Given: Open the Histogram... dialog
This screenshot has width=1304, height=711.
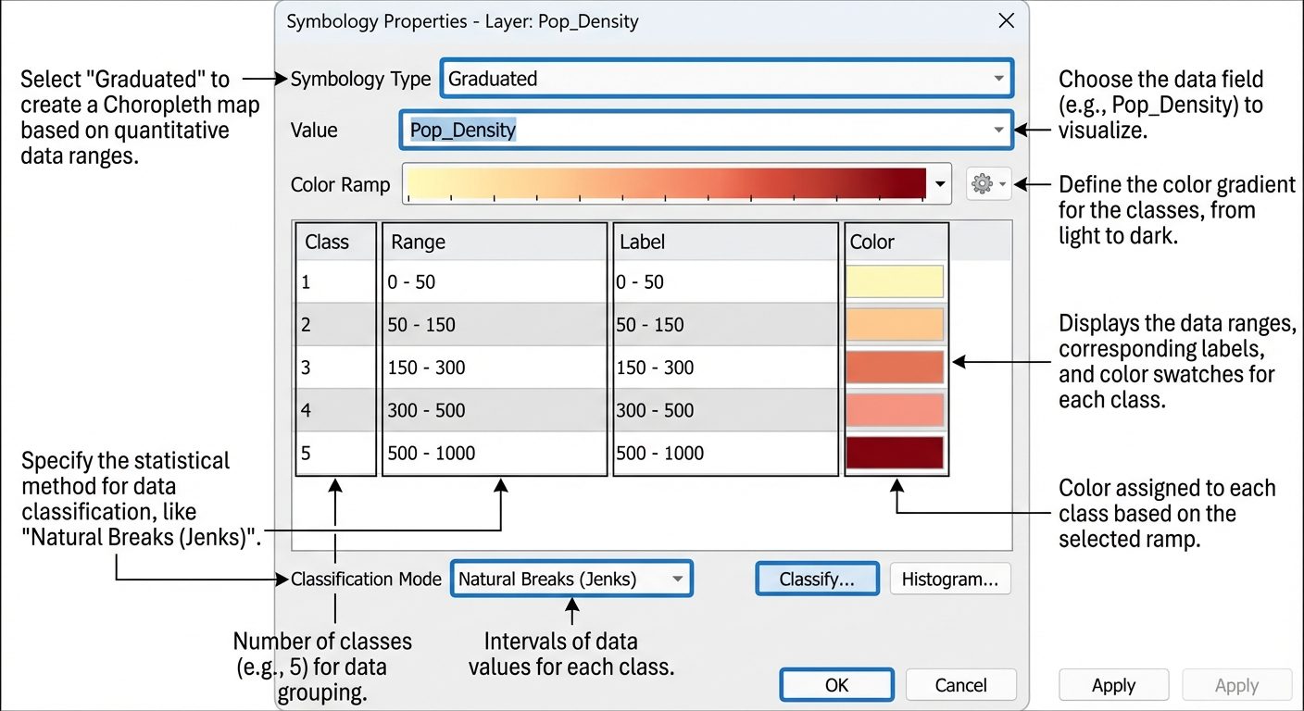Looking at the screenshot, I should [x=950, y=578].
